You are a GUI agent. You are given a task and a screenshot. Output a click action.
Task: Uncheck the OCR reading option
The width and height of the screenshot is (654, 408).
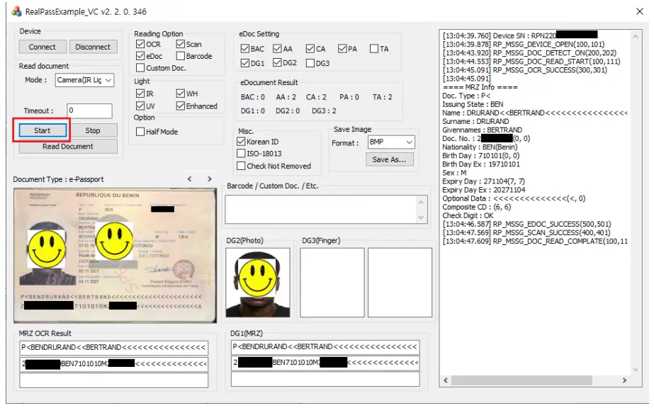[139, 44]
